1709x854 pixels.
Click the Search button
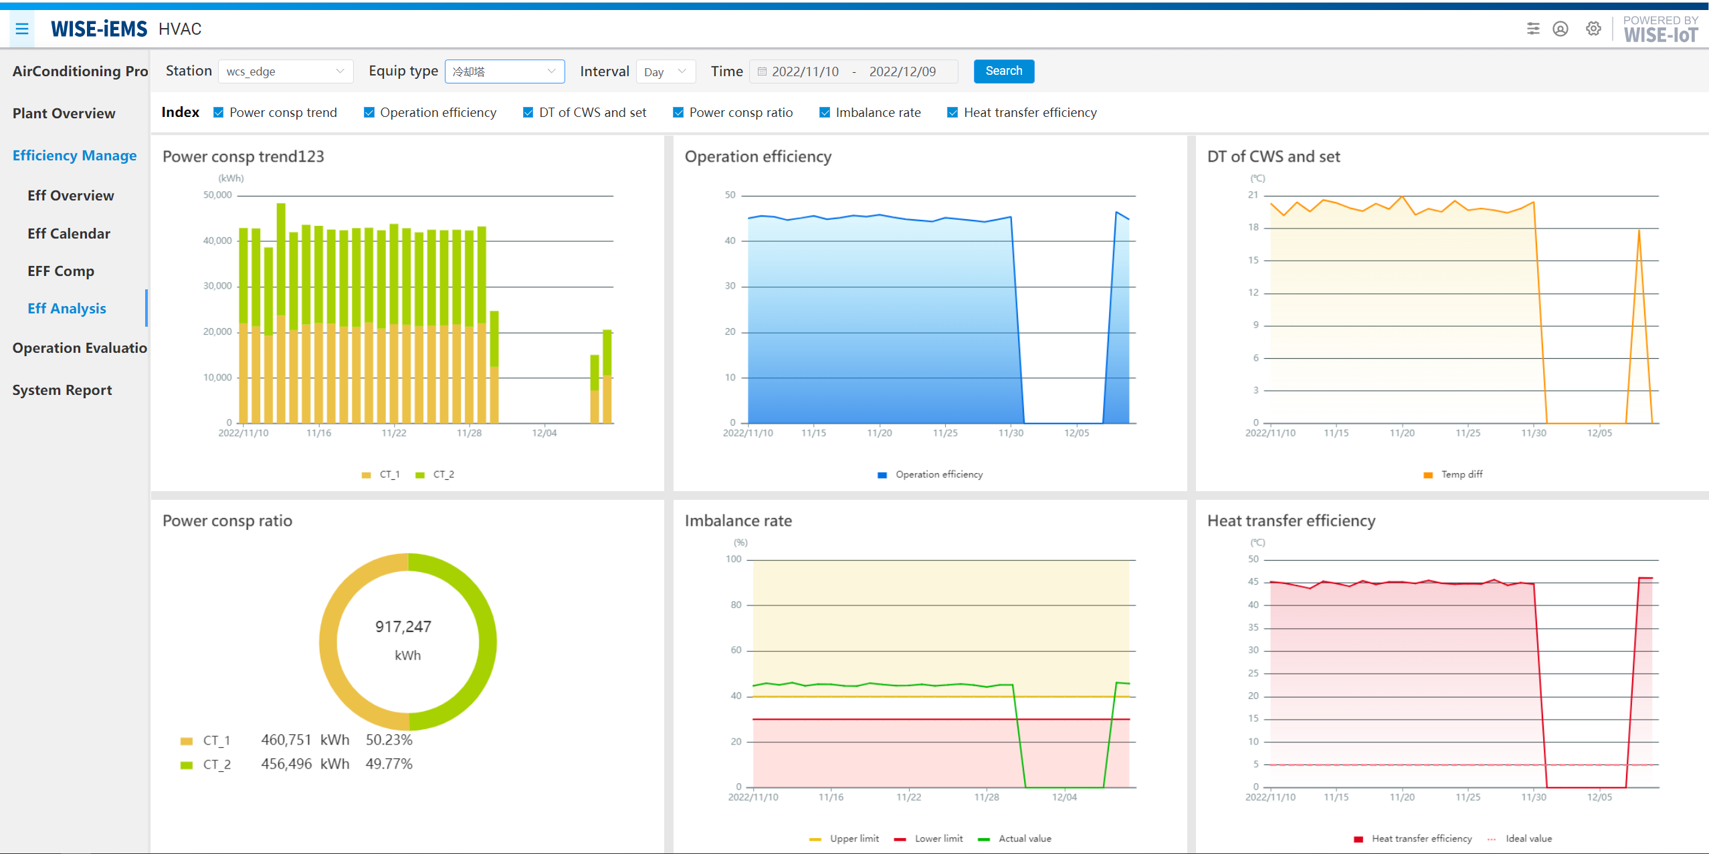1003,71
